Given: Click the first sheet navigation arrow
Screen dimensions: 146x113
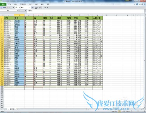Looking at the screenshot, I should (x=1, y=109).
